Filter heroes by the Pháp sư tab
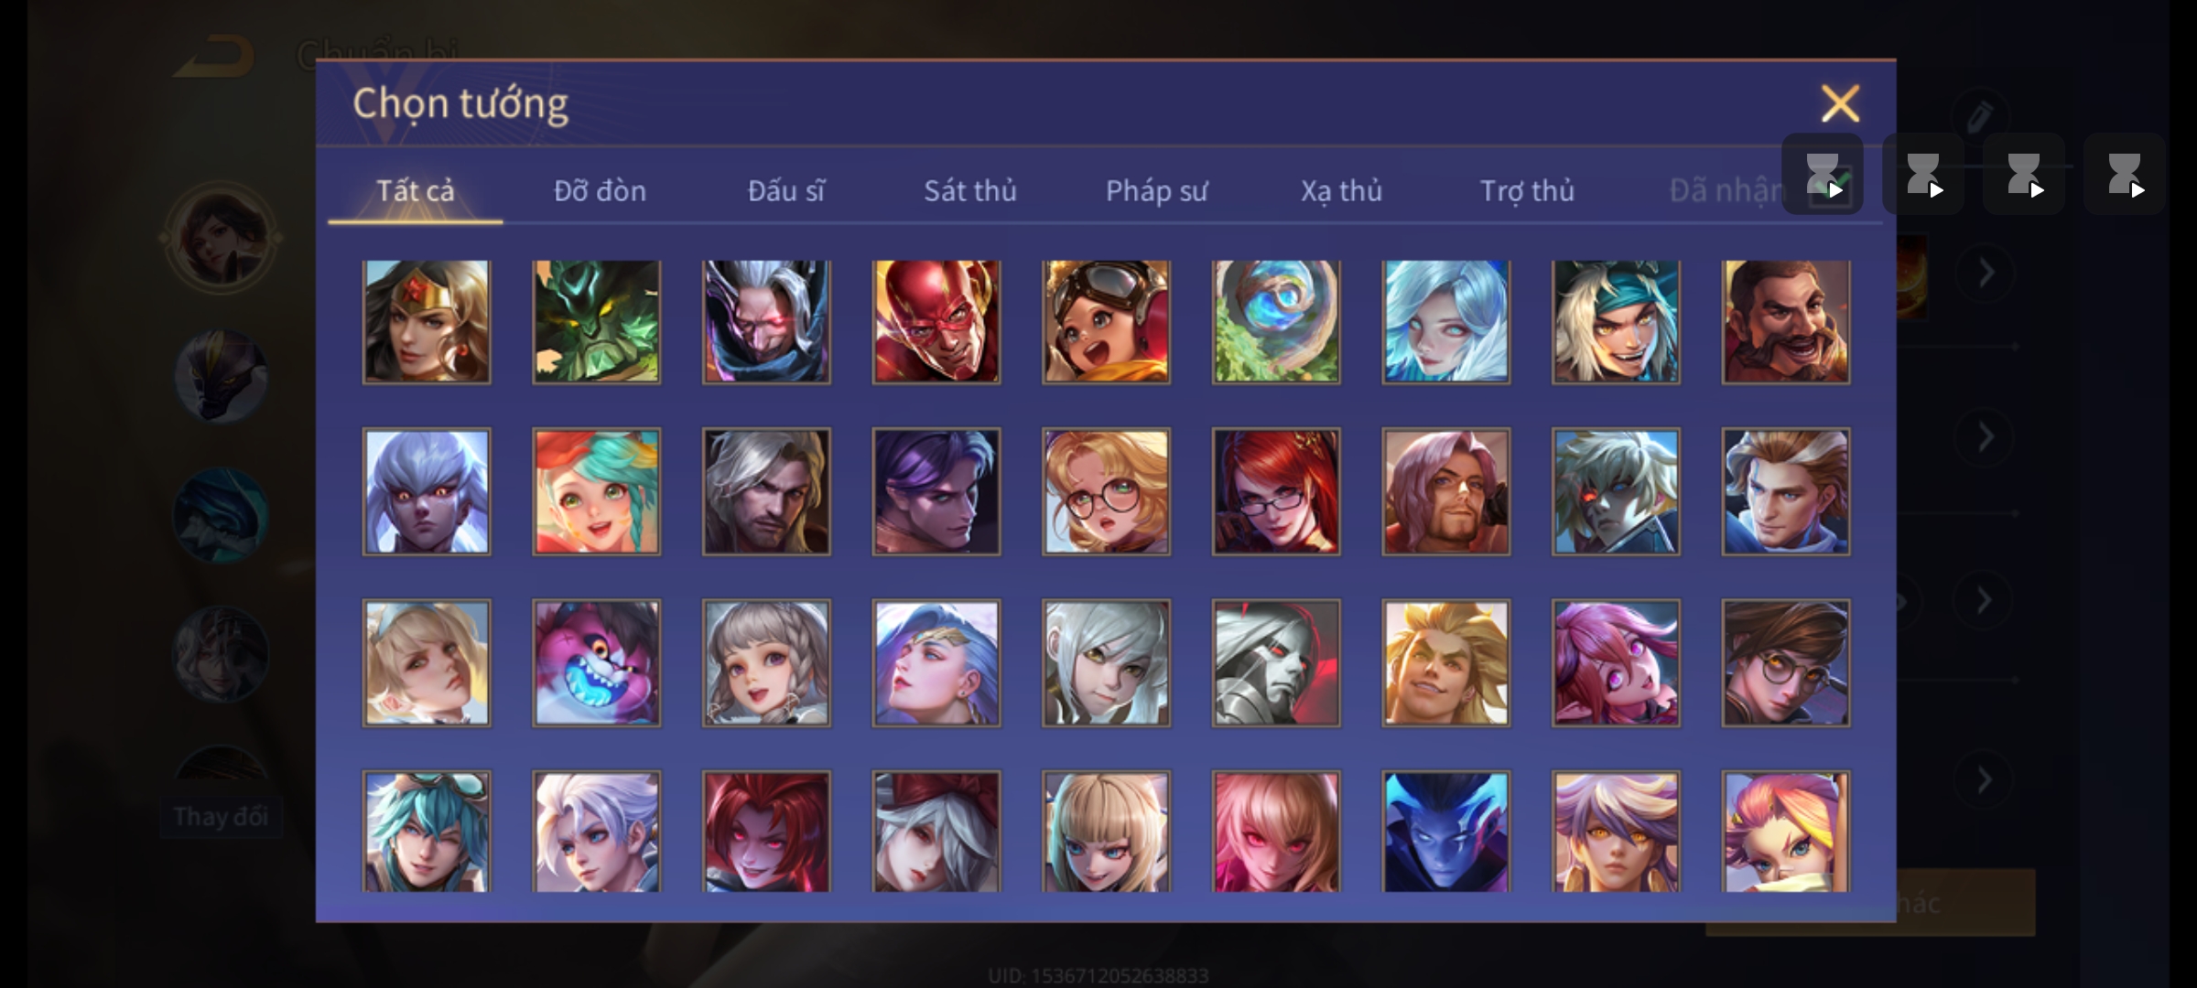Image resolution: width=2197 pixels, height=988 pixels. coord(1156,190)
